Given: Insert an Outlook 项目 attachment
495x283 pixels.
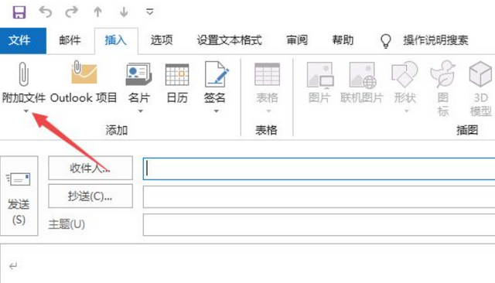Looking at the screenshot, I should 84,83.
